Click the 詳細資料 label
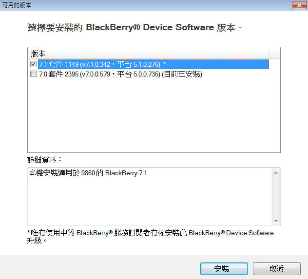The image size is (308, 279). click(44, 160)
